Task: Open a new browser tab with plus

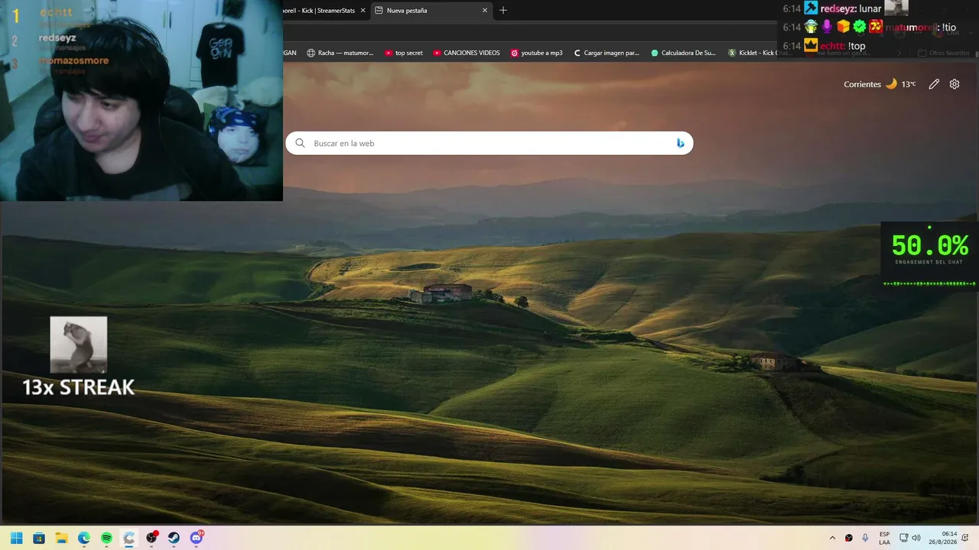Action: 503,11
